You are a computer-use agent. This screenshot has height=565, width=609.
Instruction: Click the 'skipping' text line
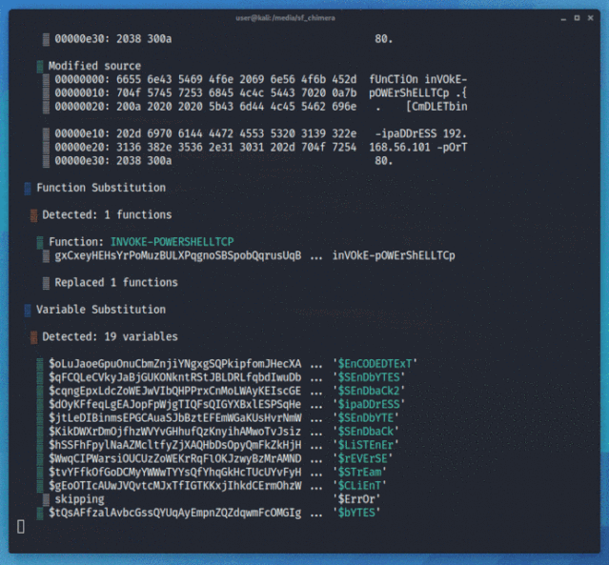(x=79, y=499)
